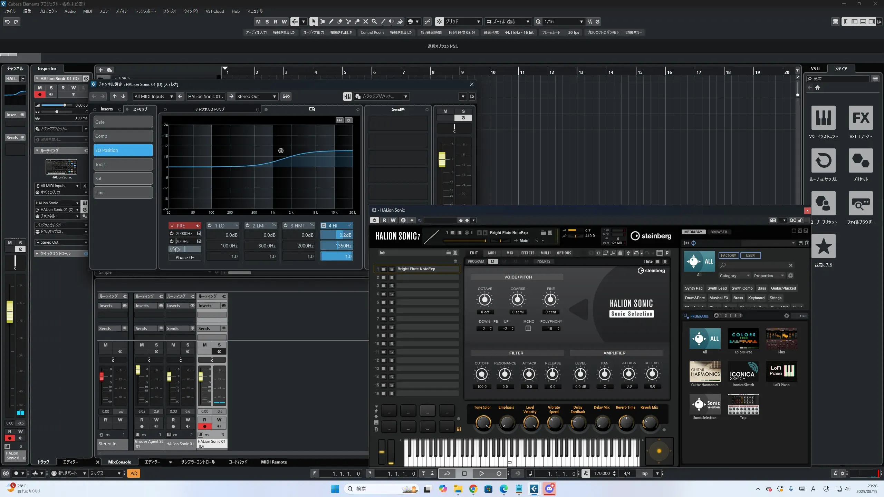The image size is (884, 497).
Task: Click the Phase 0° button
Action: click(185, 257)
